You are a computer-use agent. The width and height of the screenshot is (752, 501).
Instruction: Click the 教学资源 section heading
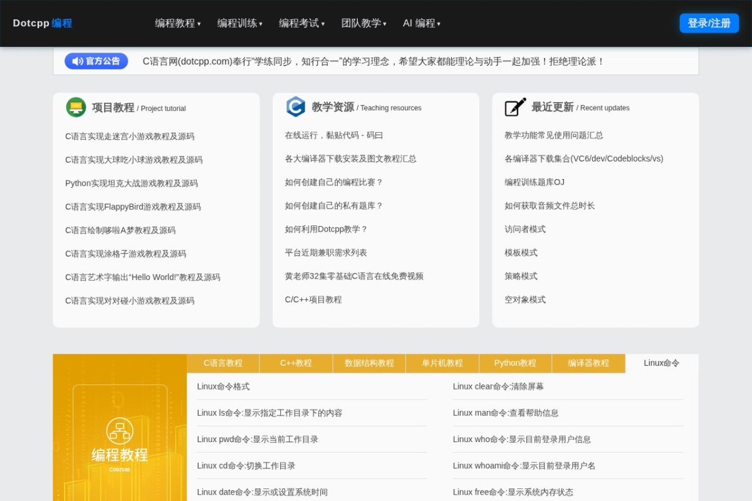[333, 107]
